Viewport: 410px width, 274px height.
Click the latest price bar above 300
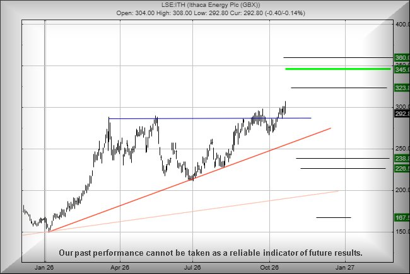[285, 107]
